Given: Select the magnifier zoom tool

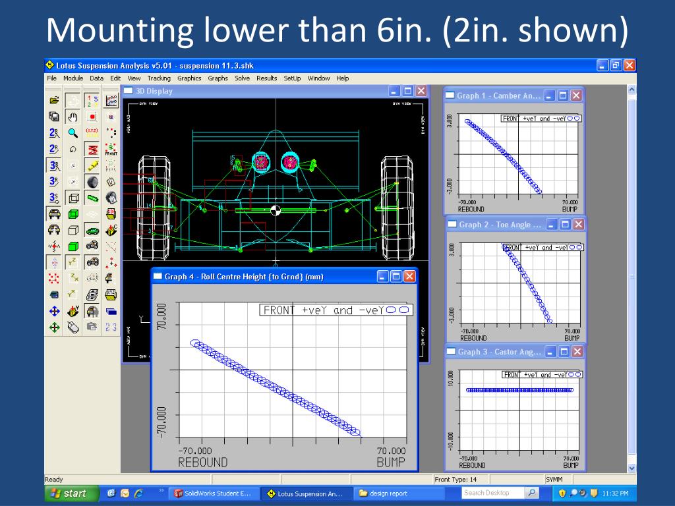Looking at the screenshot, I should (x=73, y=133).
